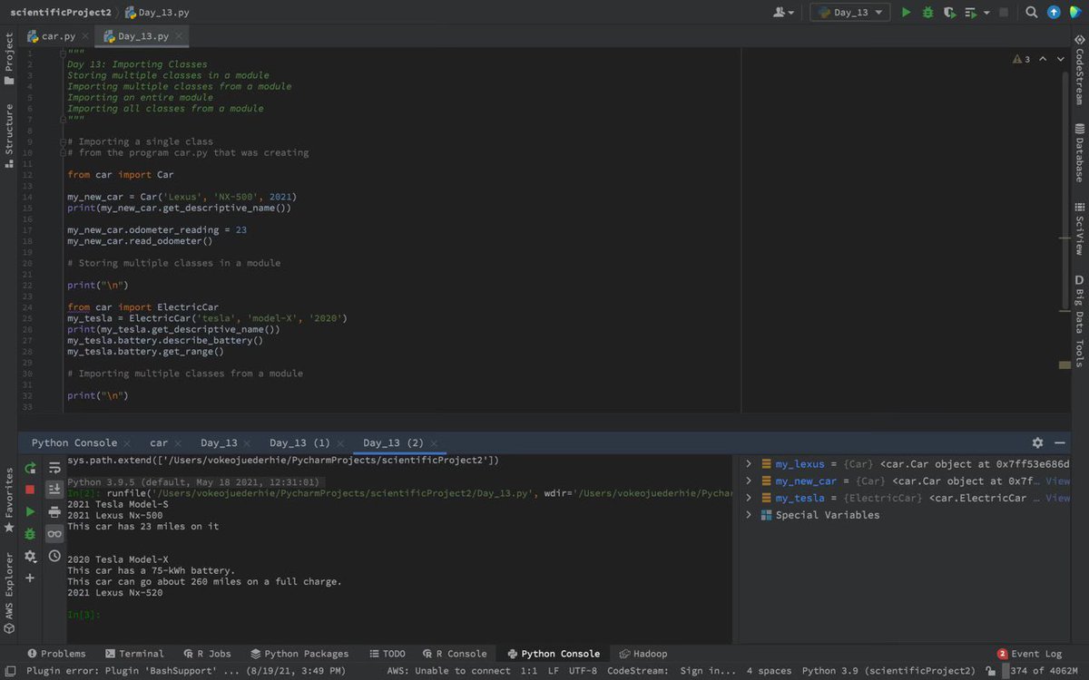Open the console settings gear
Image resolution: width=1089 pixels, height=680 pixels.
pos(30,556)
